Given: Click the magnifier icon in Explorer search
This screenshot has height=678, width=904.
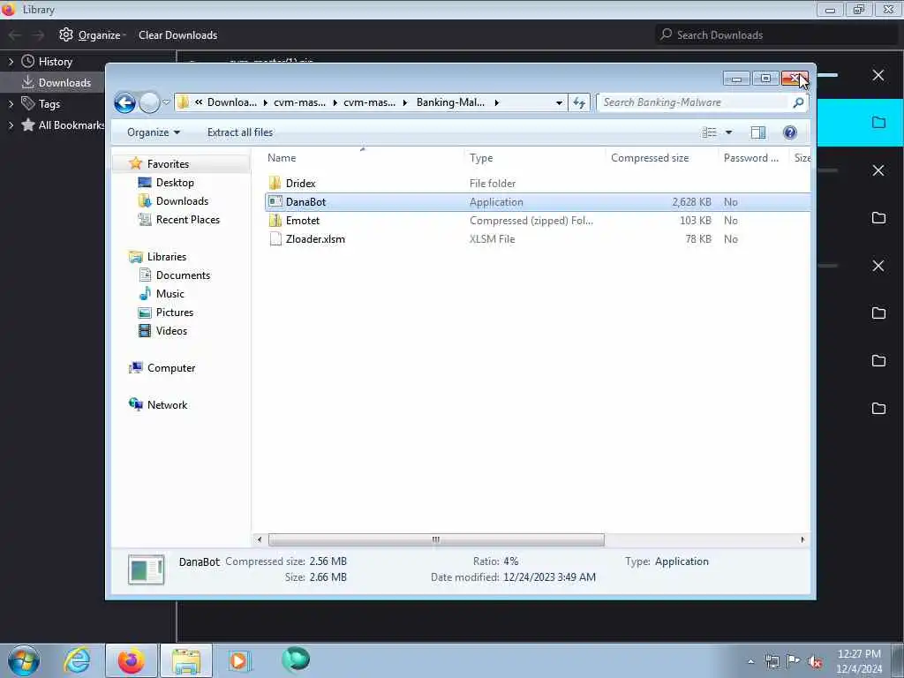Looking at the screenshot, I should click(x=798, y=102).
